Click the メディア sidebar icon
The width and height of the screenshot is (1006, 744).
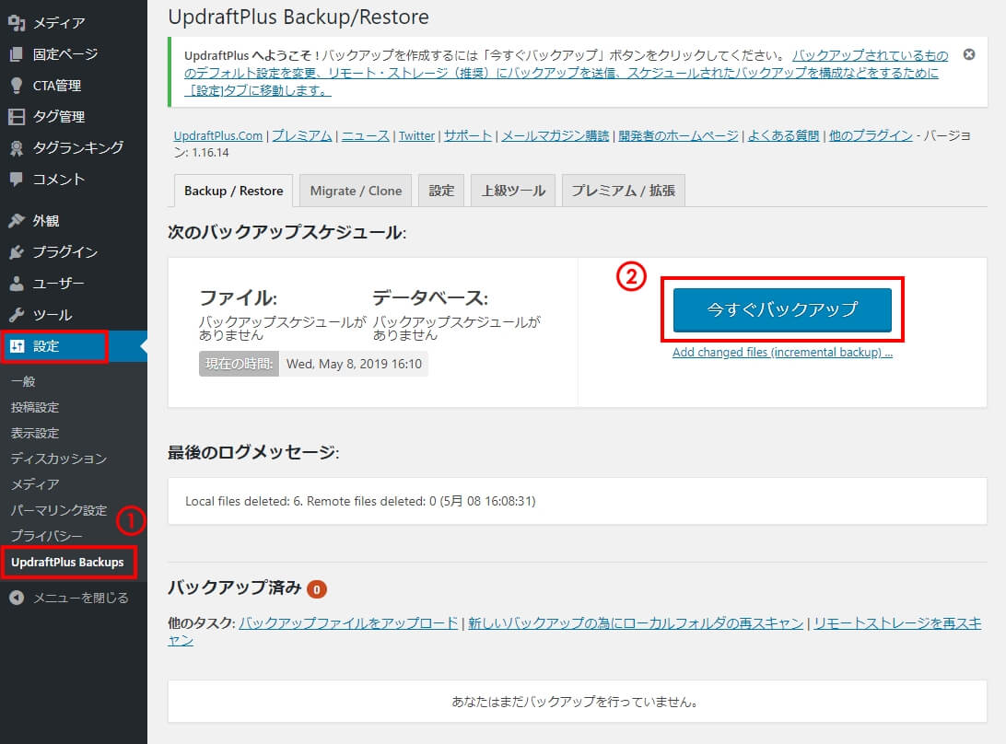click(x=17, y=23)
